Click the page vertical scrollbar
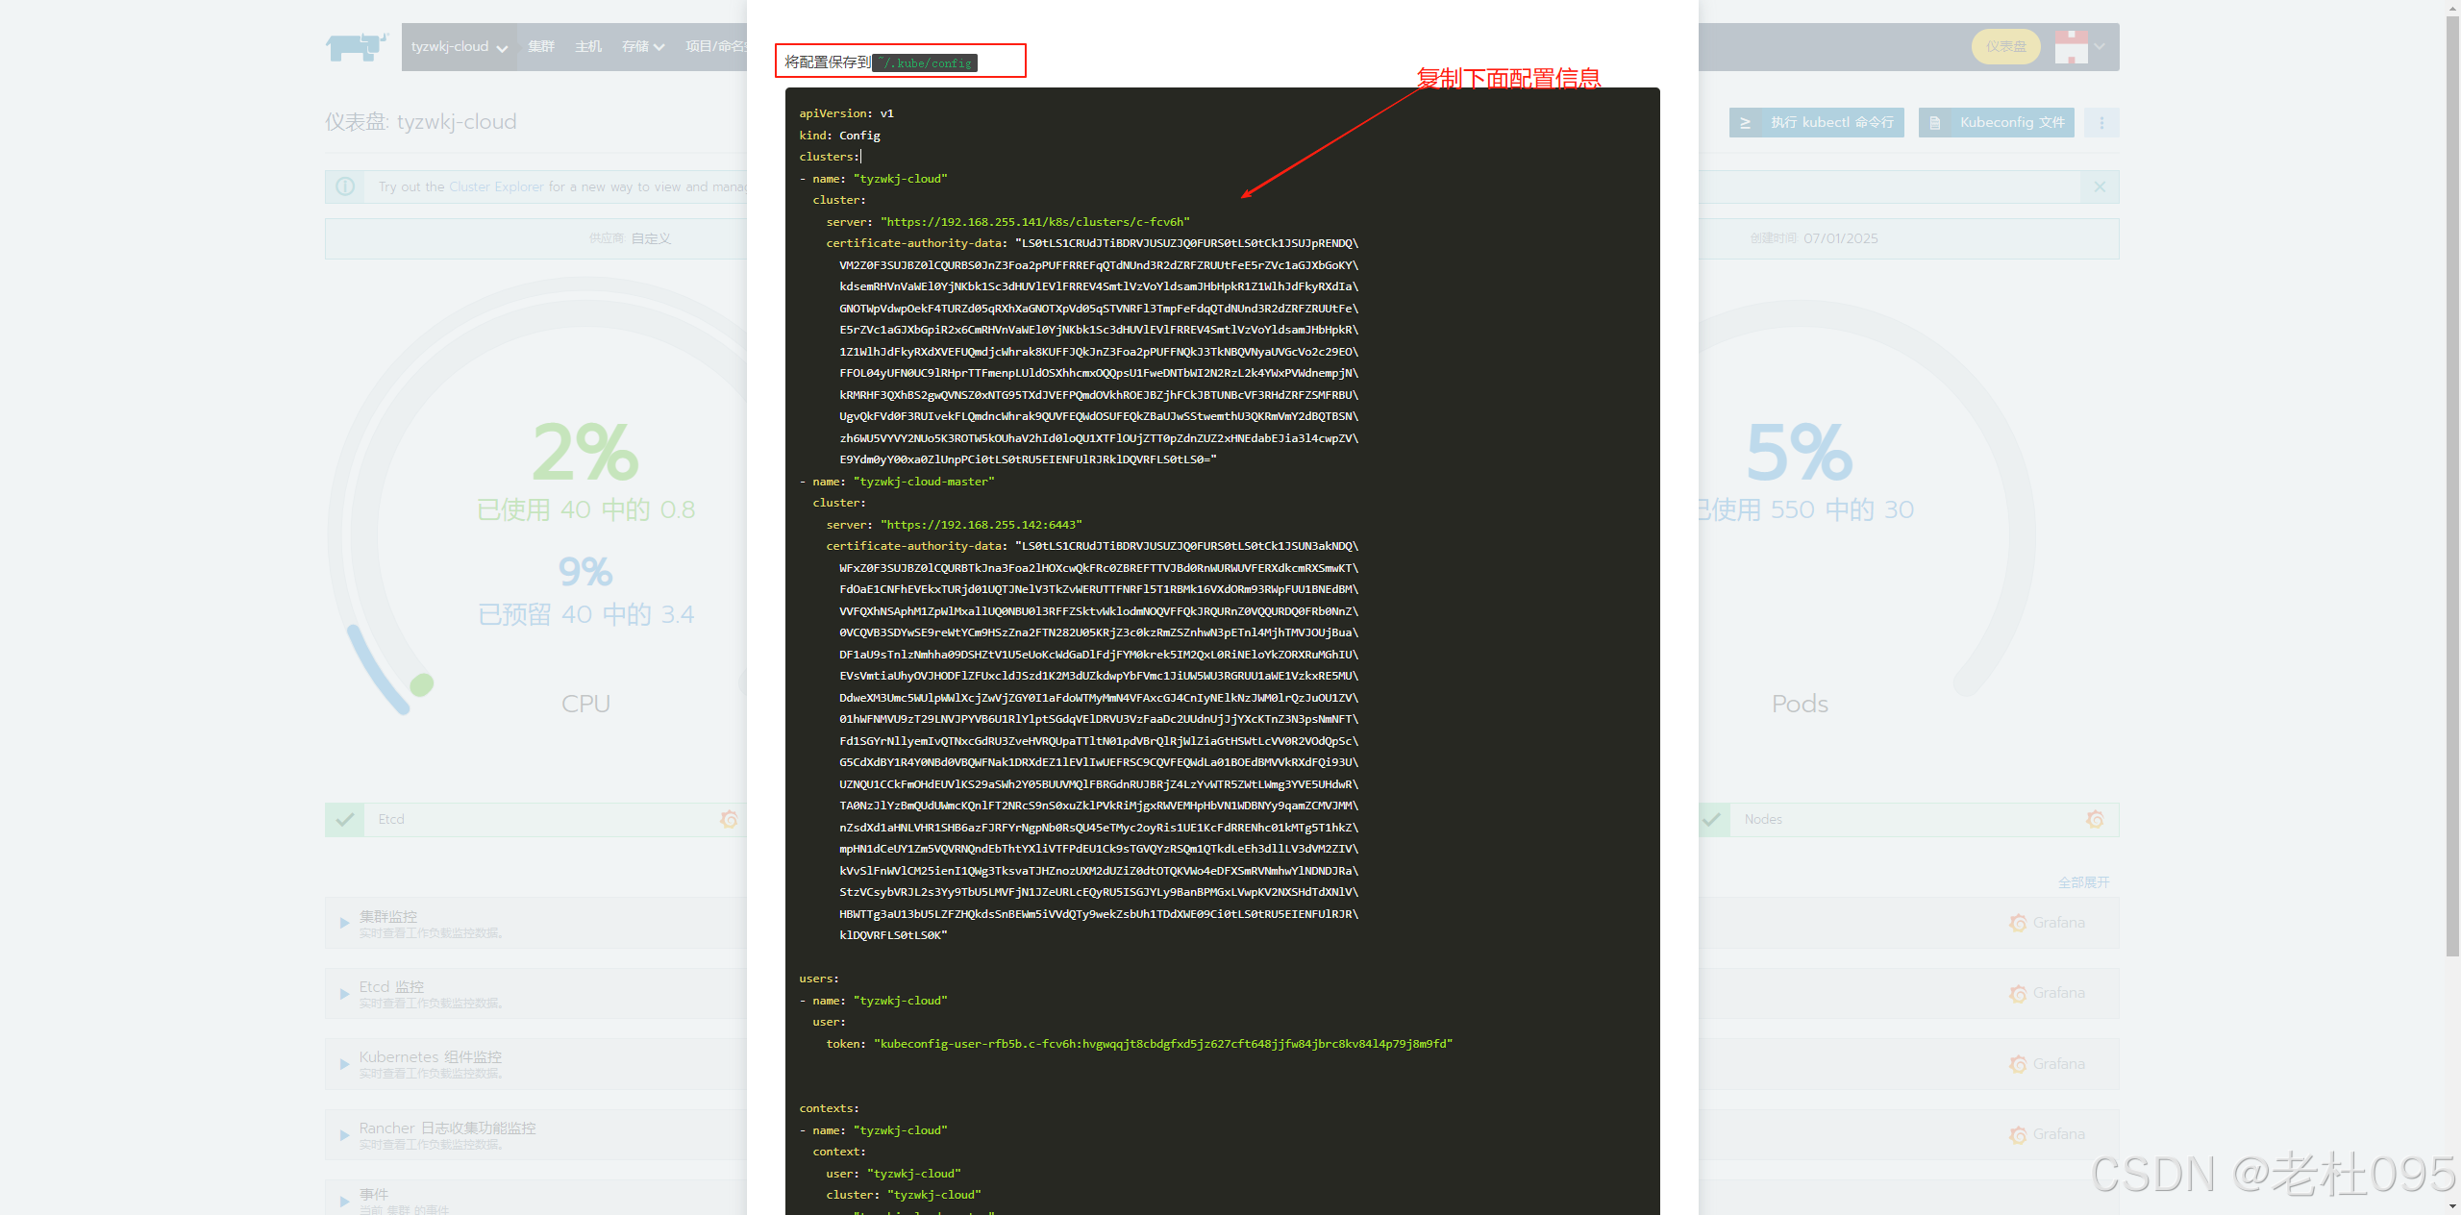 pyautogui.click(x=2452, y=485)
